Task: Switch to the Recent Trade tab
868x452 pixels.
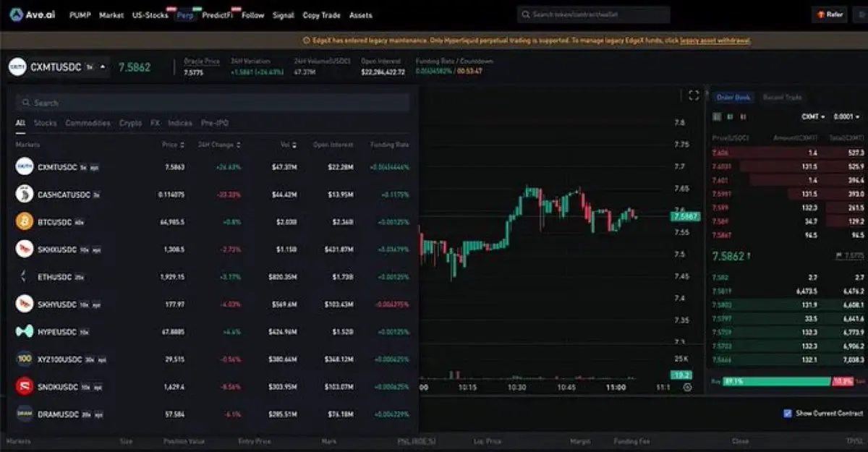Action: (x=783, y=97)
